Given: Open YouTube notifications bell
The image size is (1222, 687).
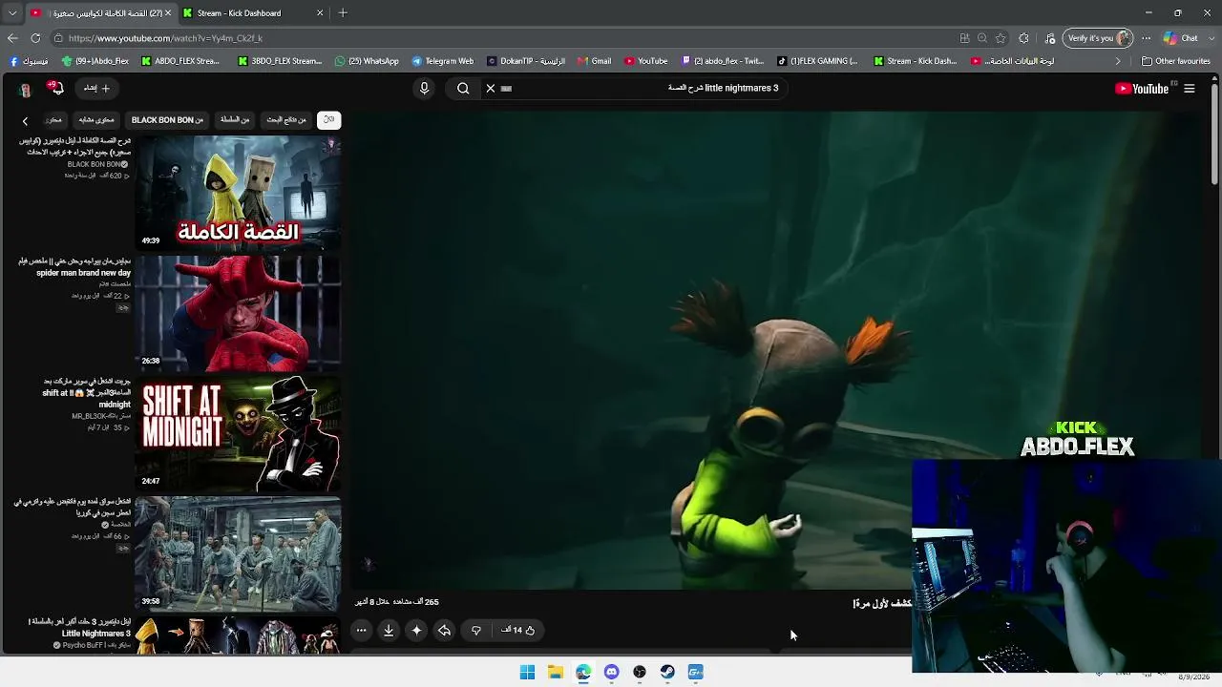Looking at the screenshot, I should point(56,88).
